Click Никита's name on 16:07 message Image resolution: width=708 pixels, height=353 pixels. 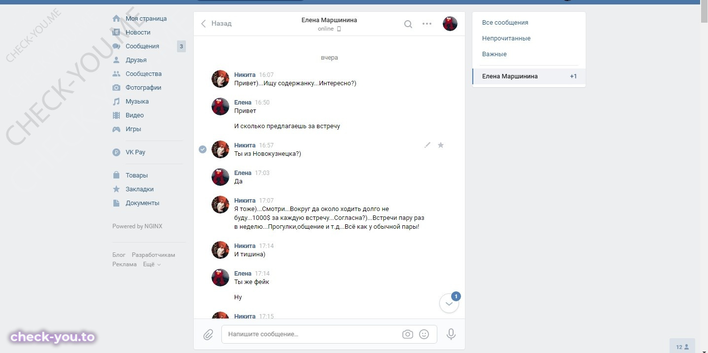(245, 75)
